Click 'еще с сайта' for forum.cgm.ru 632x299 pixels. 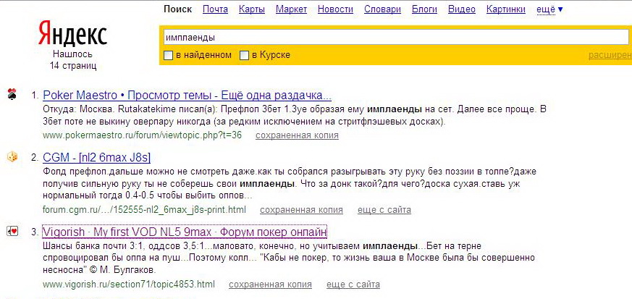pos(384,210)
